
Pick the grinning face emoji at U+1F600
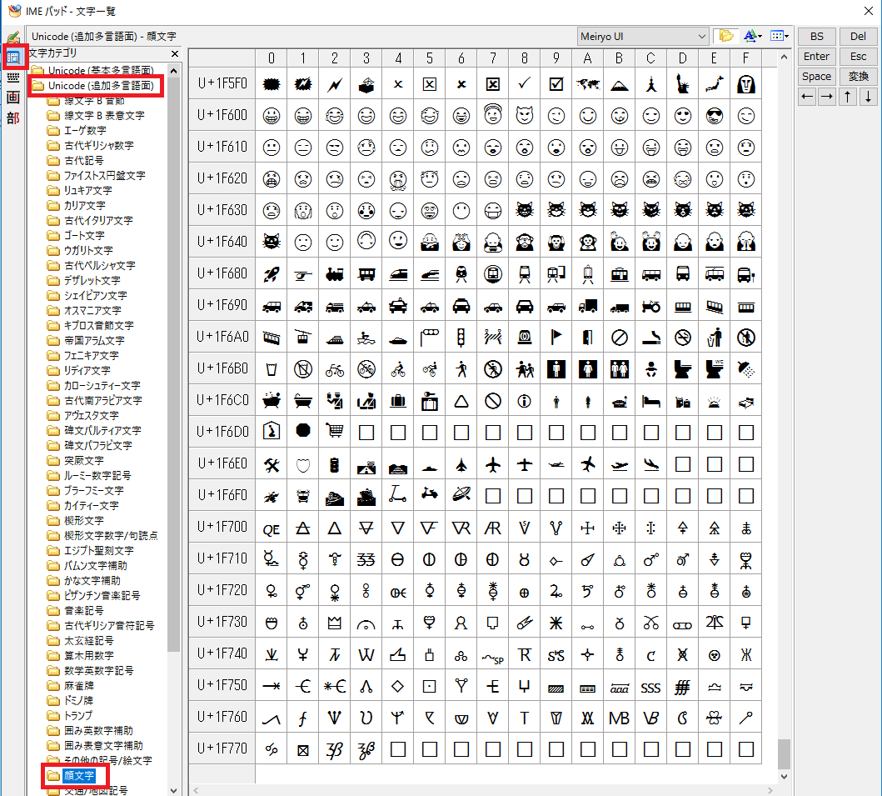(x=272, y=115)
